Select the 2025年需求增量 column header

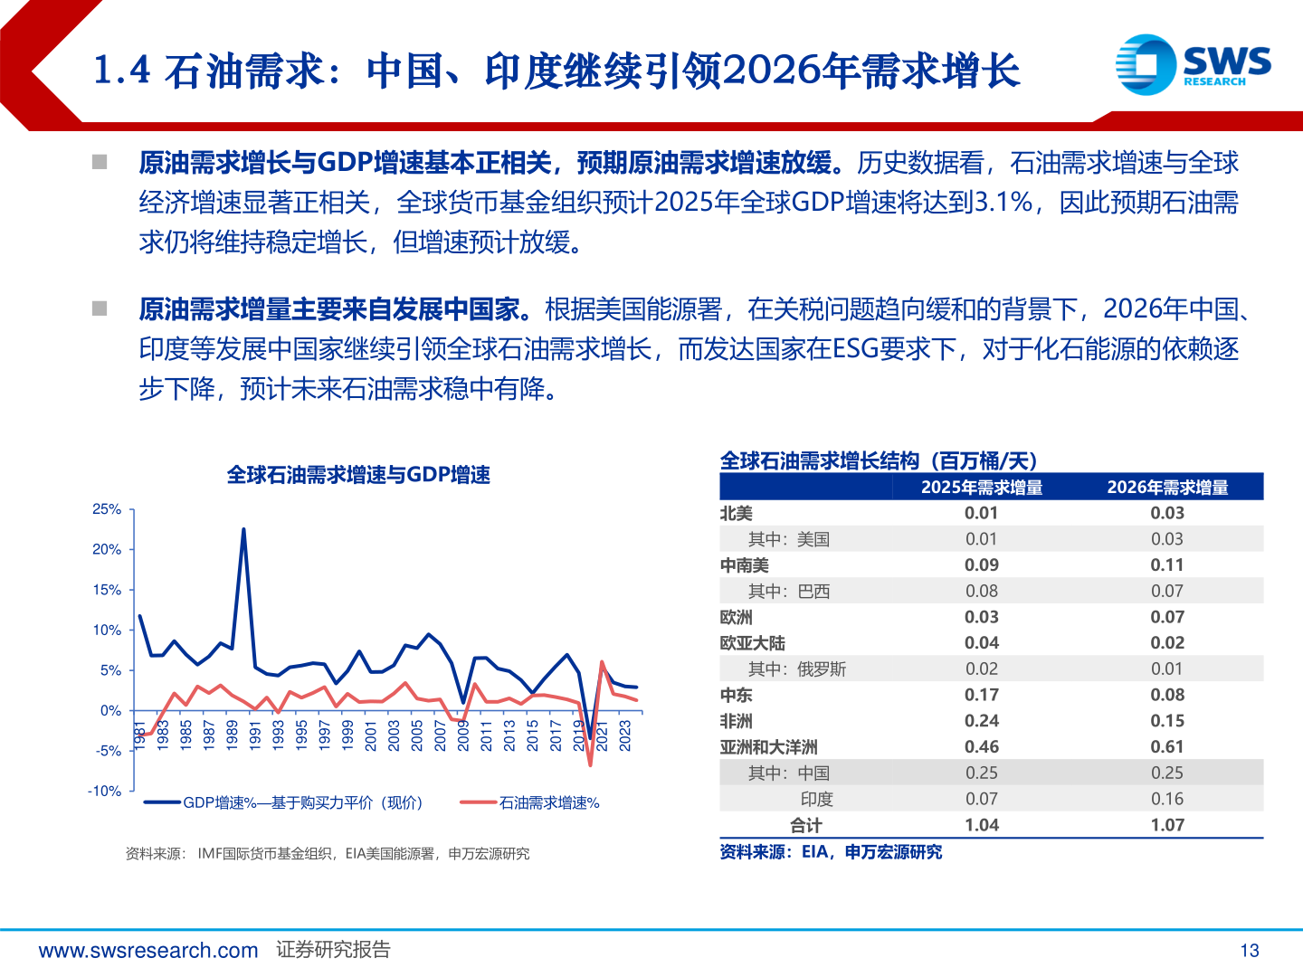click(985, 488)
